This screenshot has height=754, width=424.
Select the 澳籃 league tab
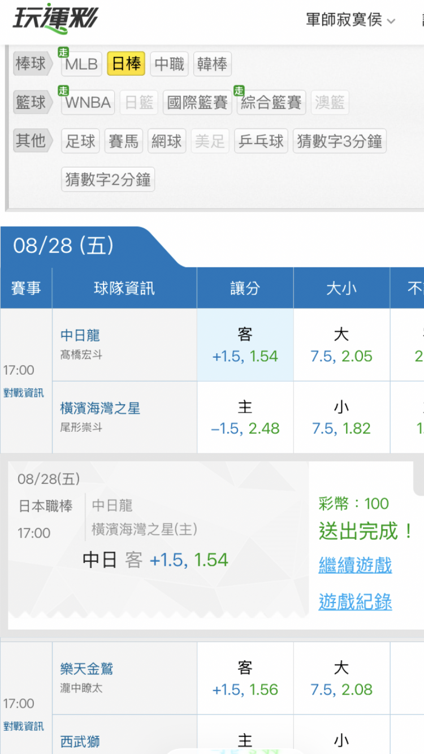(x=330, y=102)
